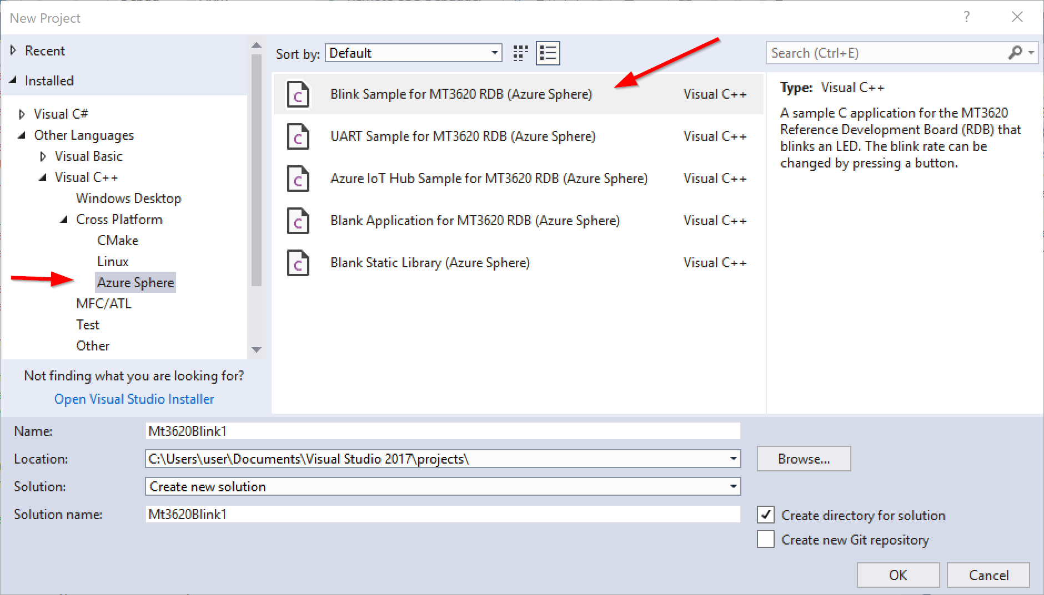Select Other category under Visual C++

[x=93, y=346]
